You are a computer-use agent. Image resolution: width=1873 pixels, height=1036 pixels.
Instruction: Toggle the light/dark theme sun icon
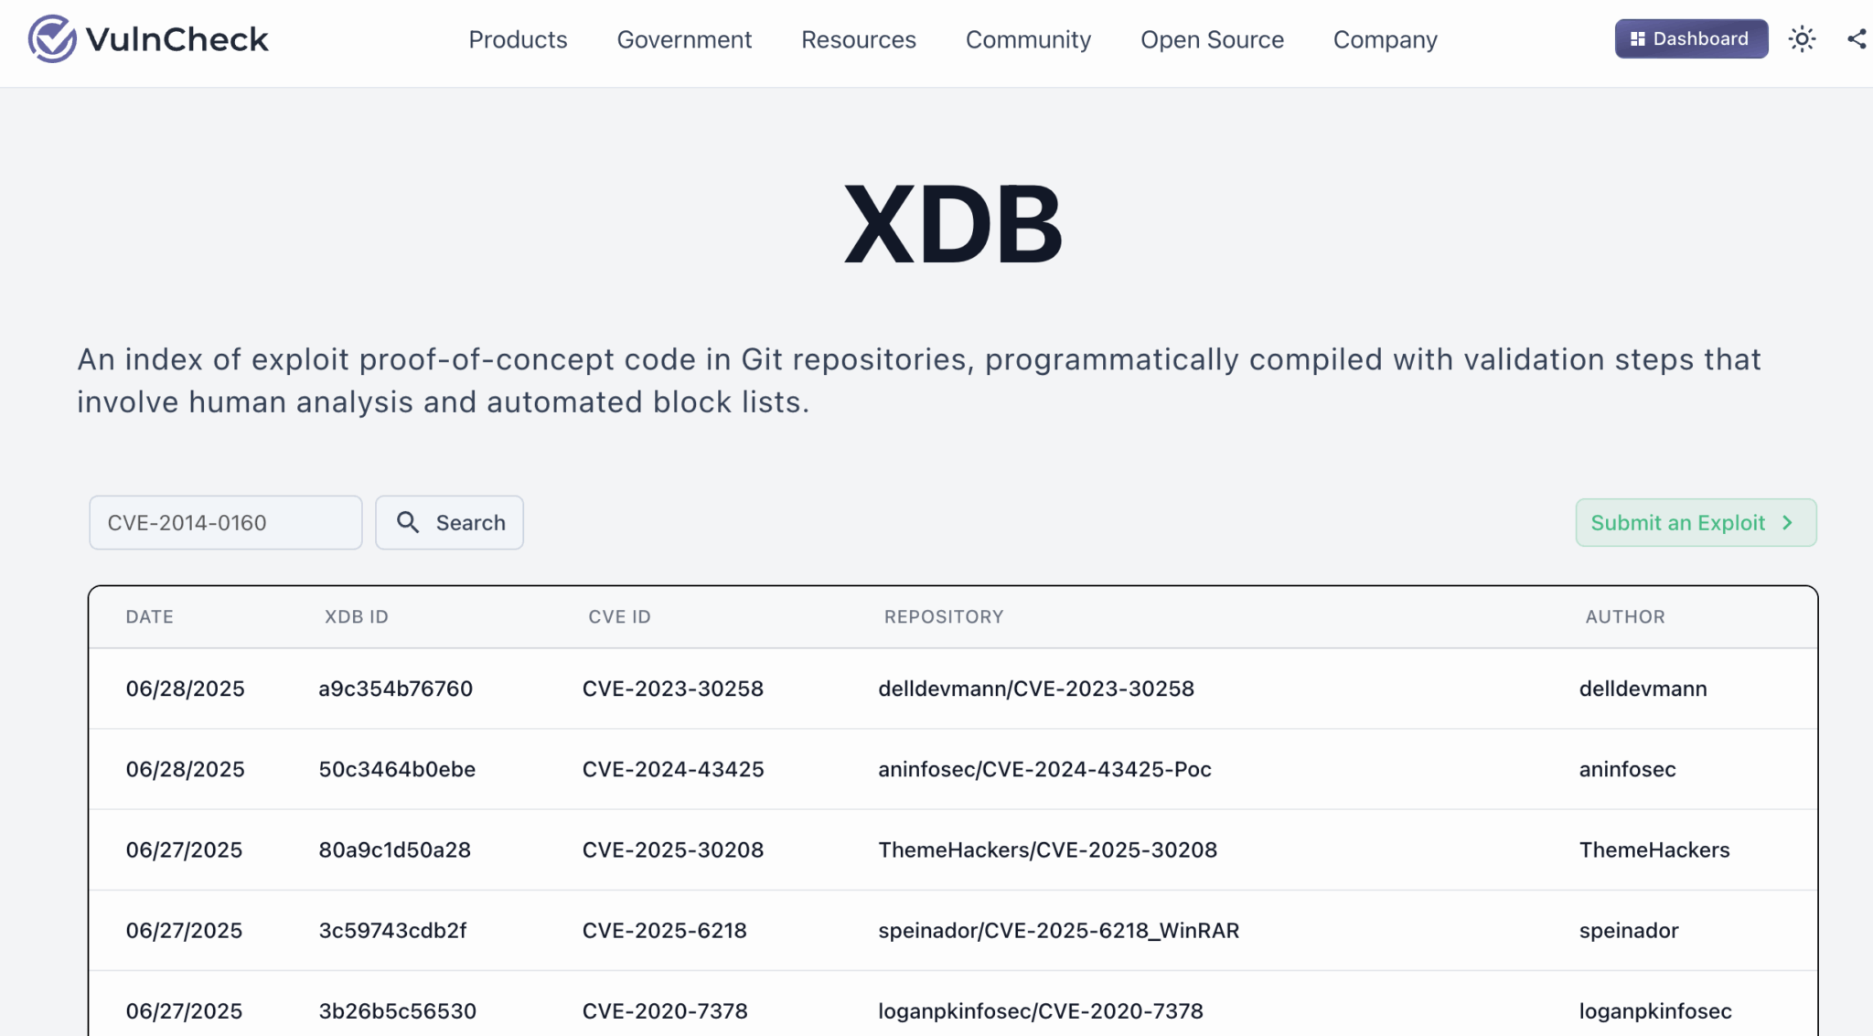point(1802,39)
